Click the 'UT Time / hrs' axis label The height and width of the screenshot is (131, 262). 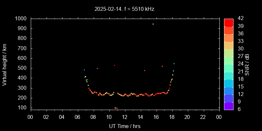point(125,126)
